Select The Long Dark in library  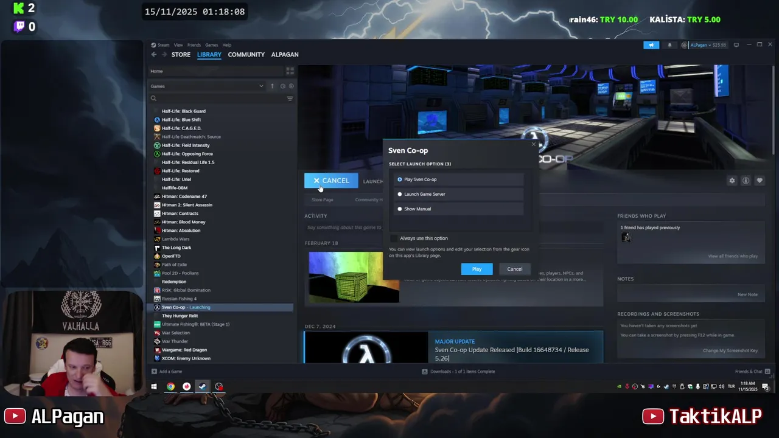tap(176, 248)
